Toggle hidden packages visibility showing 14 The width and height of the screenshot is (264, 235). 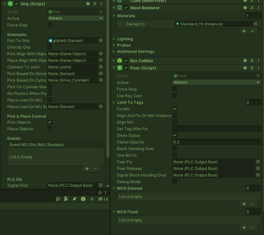[x=103, y=199]
